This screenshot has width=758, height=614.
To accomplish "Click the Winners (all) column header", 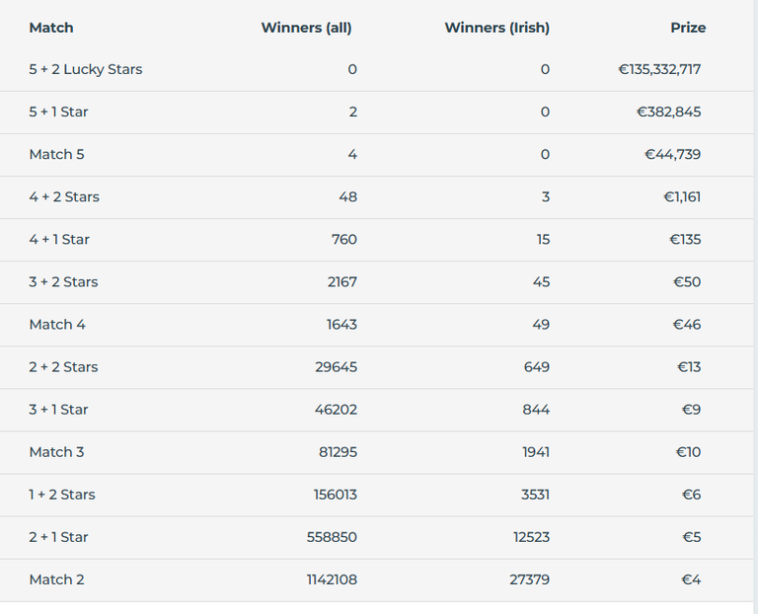I will tap(307, 28).
